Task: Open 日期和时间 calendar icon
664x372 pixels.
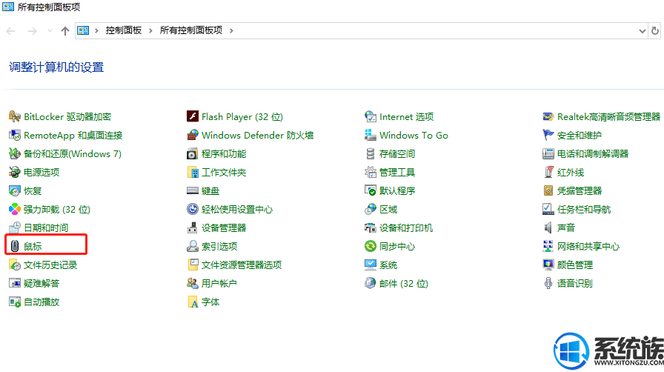Action: (x=14, y=228)
